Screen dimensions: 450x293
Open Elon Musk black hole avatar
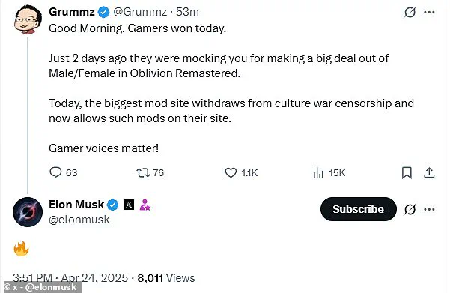(x=28, y=212)
